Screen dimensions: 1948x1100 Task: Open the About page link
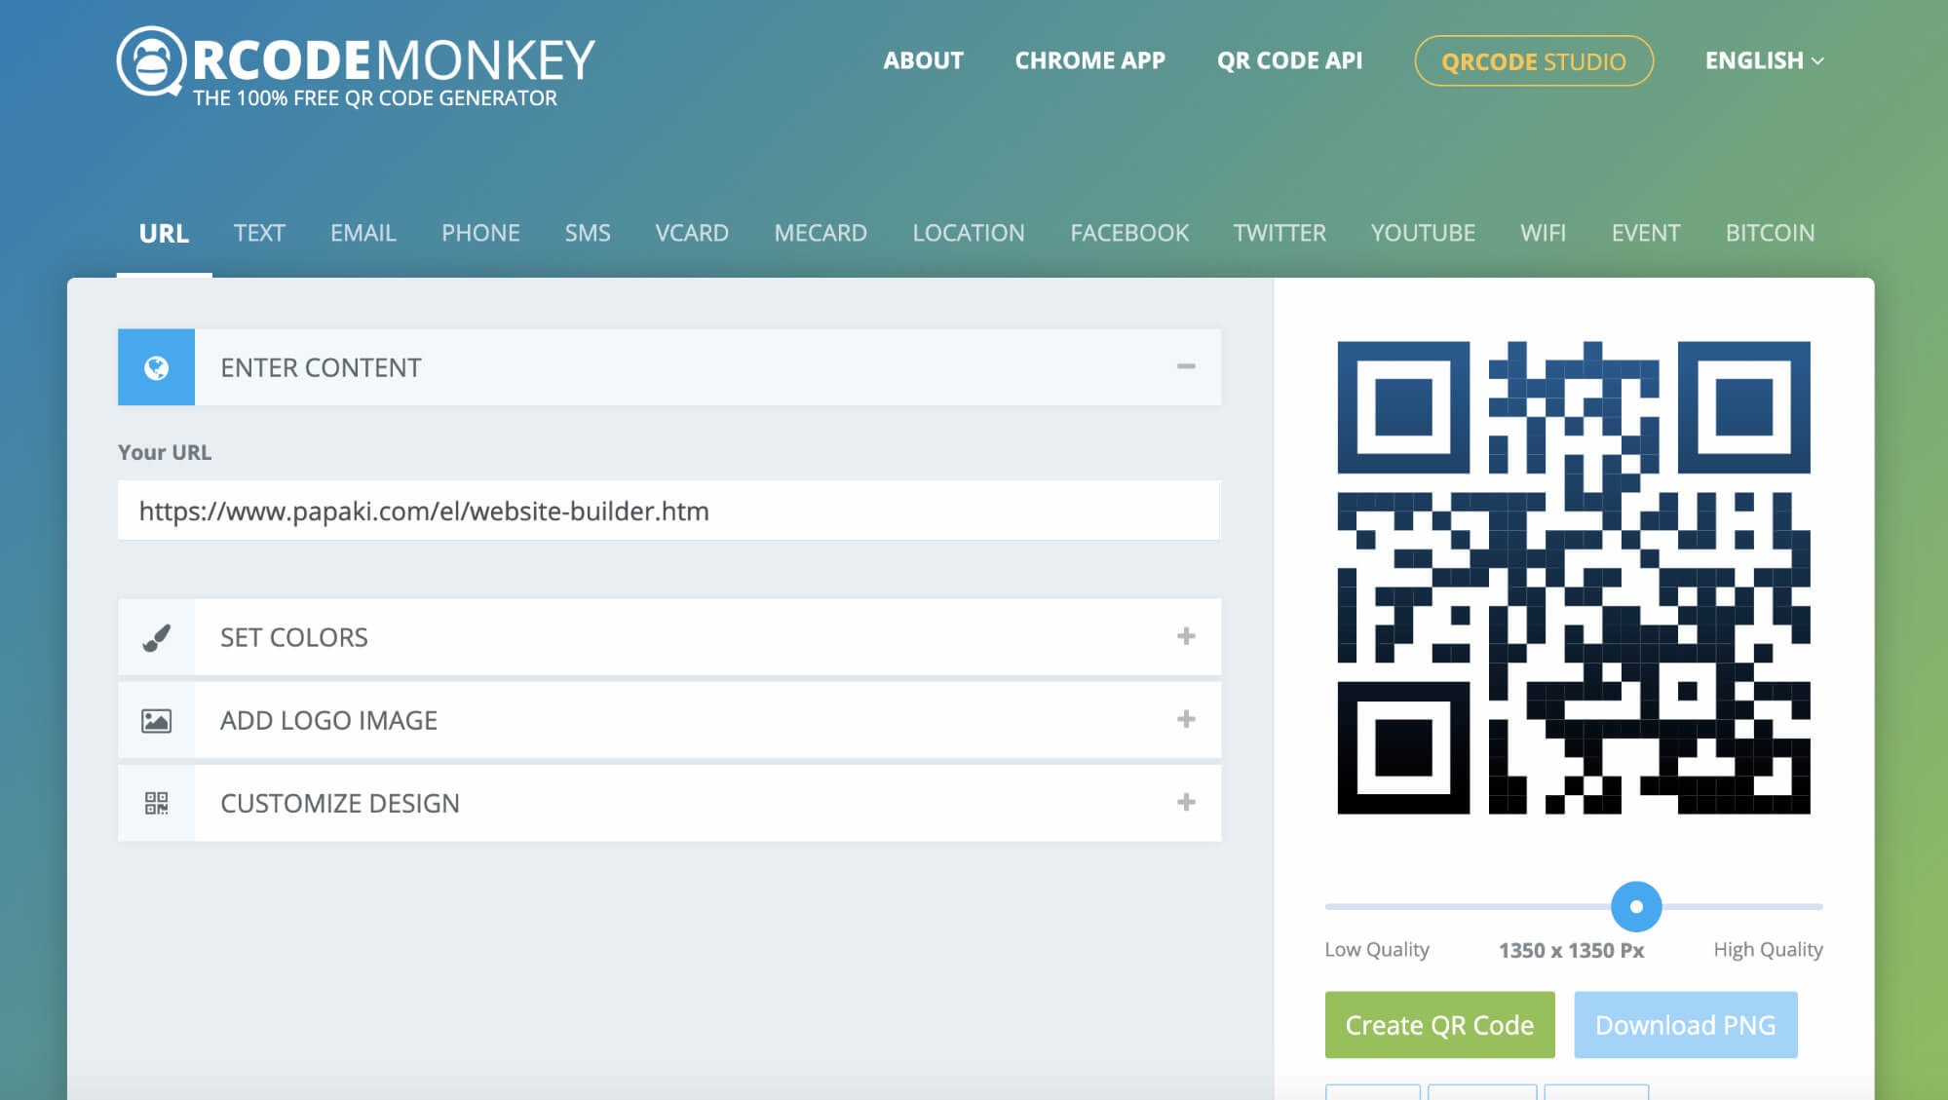pyautogui.click(x=923, y=60)
